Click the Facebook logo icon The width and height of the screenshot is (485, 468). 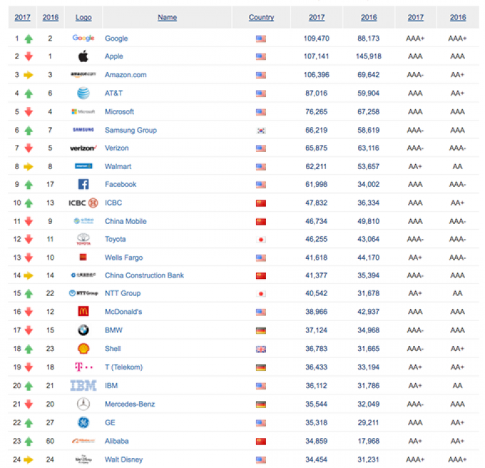point(83,184)
